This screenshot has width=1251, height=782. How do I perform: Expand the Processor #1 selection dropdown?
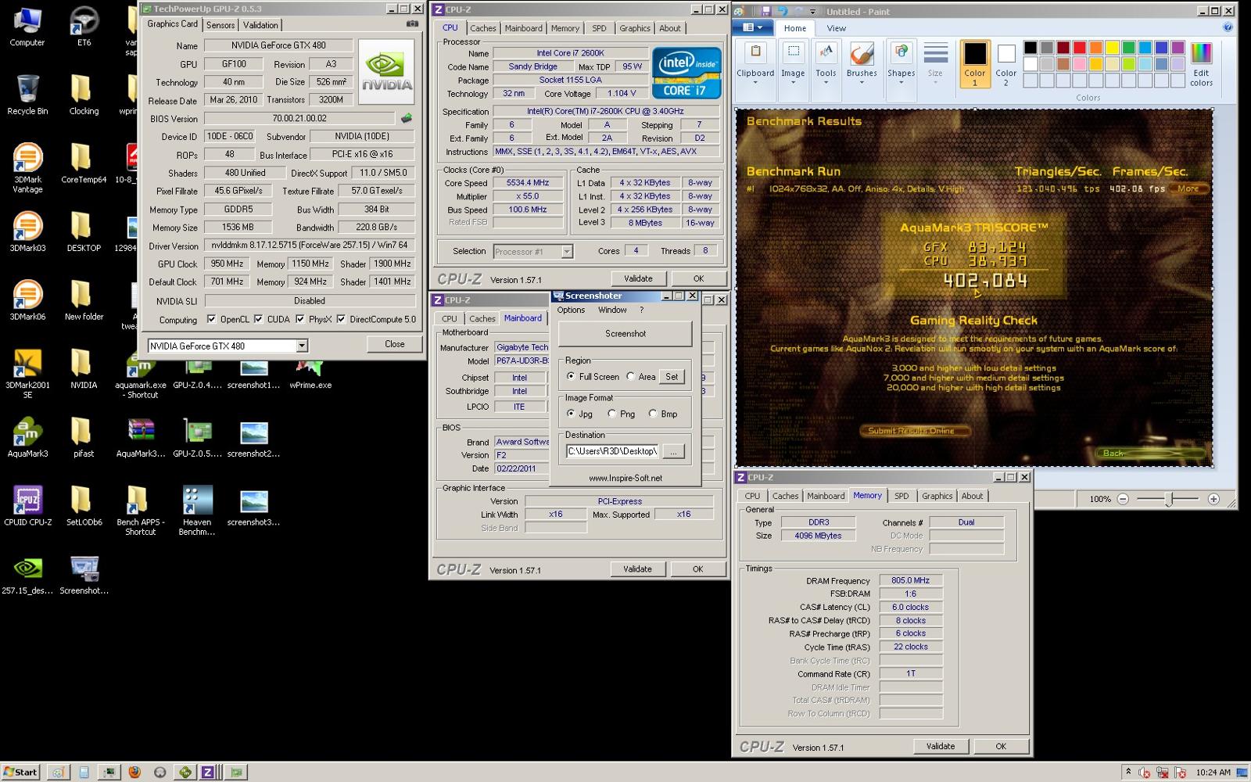[567, 252]
